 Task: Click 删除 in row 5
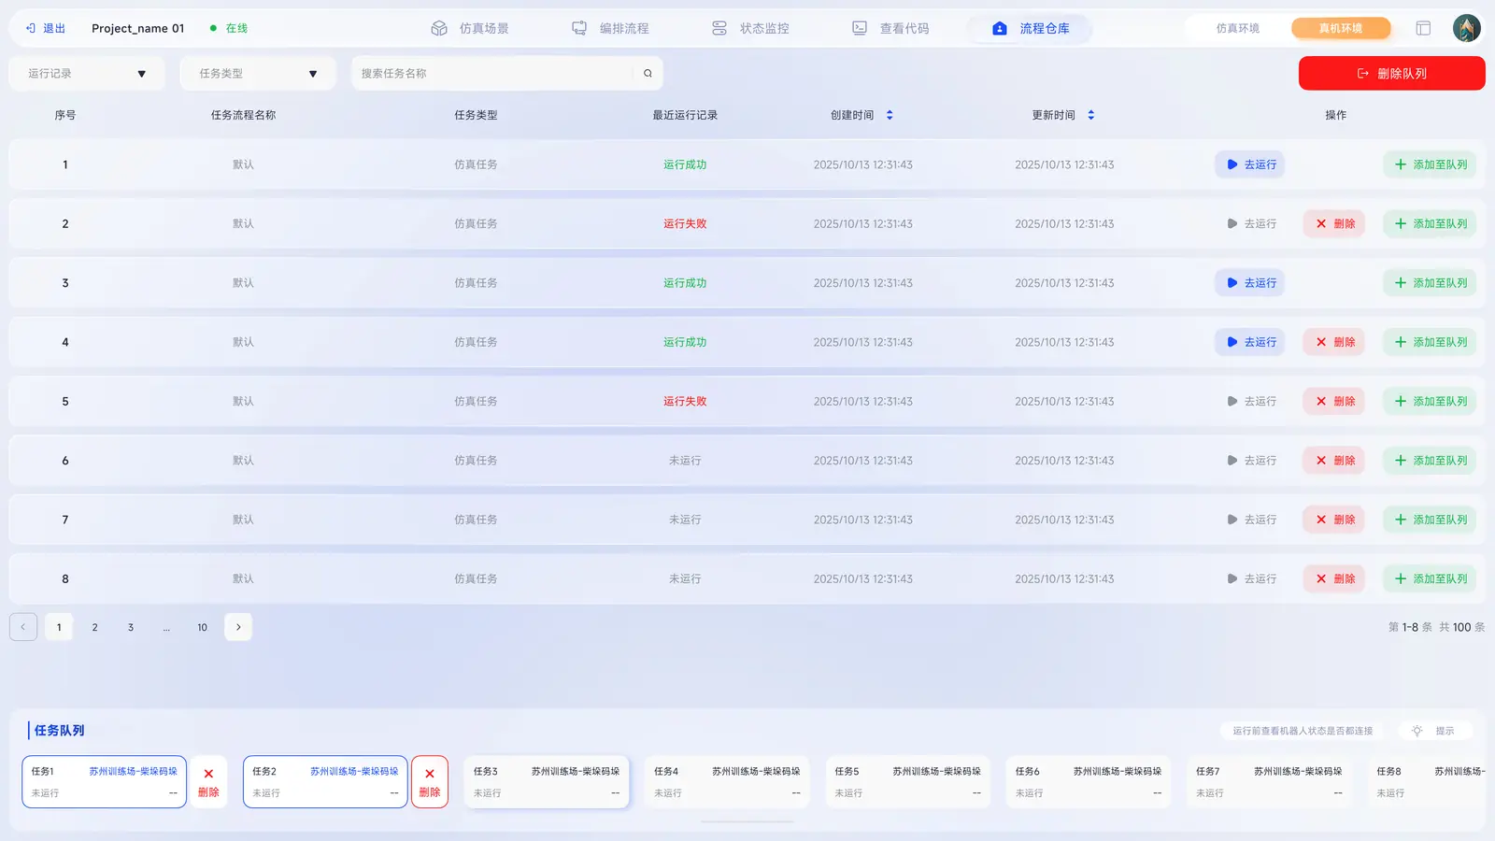(x=1334, y=402)
